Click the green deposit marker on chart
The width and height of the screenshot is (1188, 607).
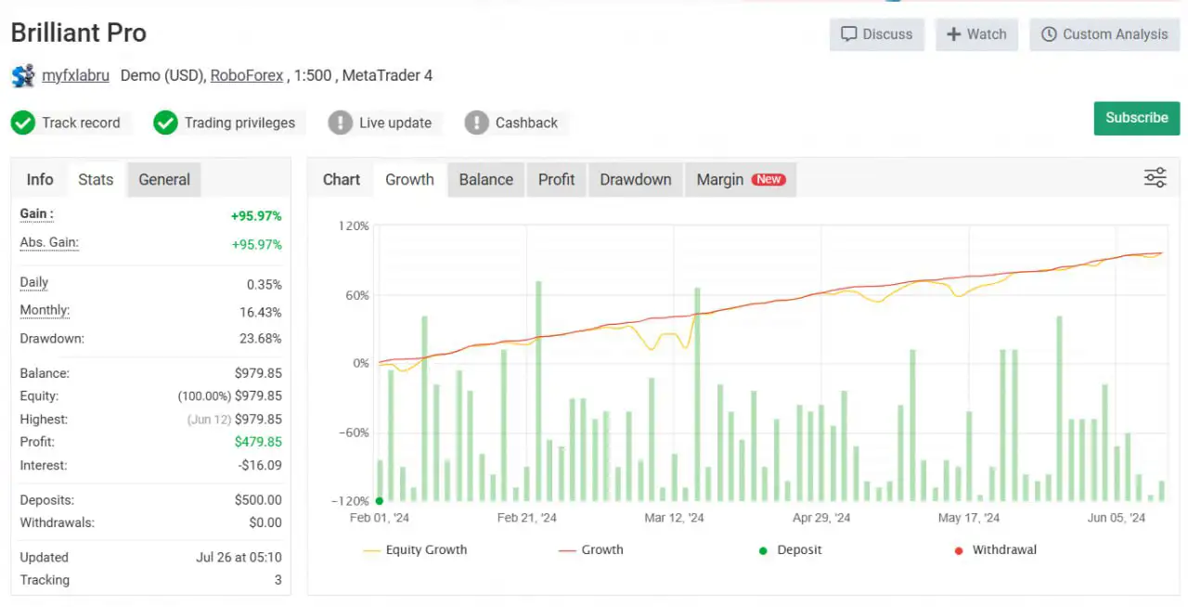click(x=380, y=500)
